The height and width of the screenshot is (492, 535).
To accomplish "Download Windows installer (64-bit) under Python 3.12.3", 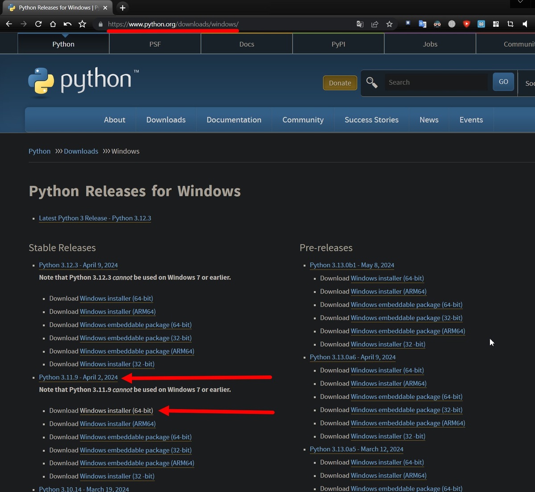I will (x=116, y=299).
